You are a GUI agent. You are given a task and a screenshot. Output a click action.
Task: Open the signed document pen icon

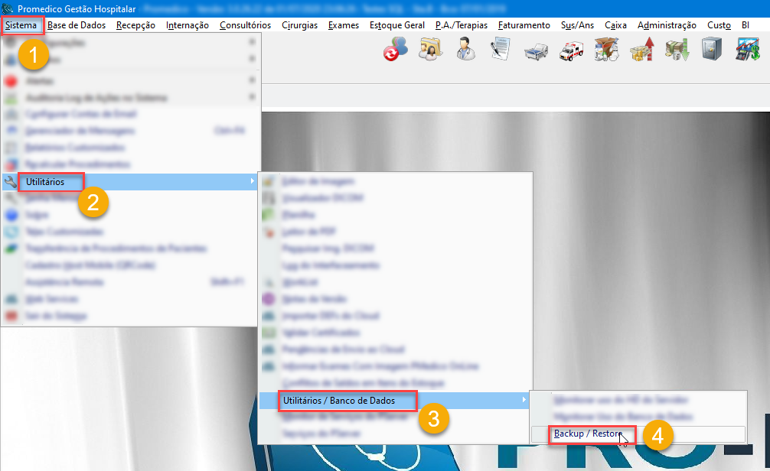point(501,51)
